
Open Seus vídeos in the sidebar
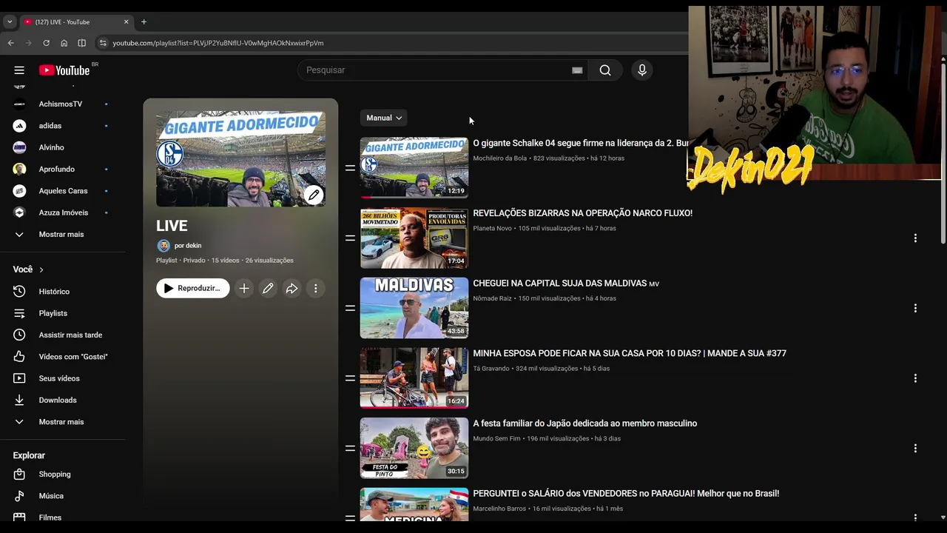pos(61,378)
